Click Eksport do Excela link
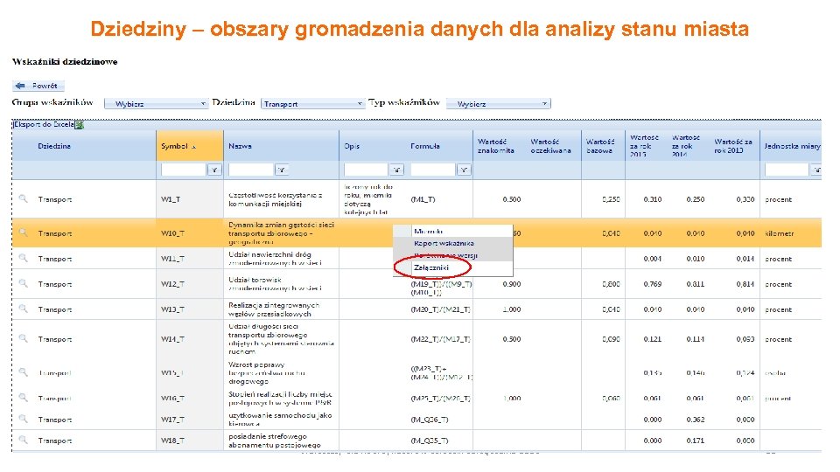Viewport: 840px width, 472px height. click(x=44, y=124)
